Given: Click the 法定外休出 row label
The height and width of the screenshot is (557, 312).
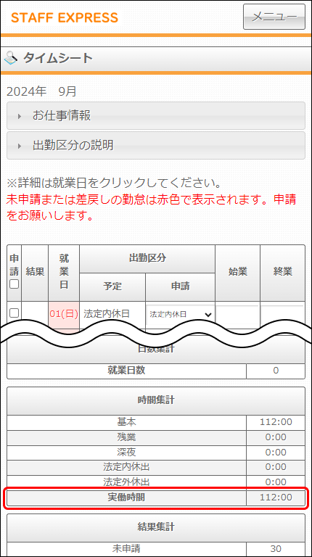Looking at the screenshot, I should 126,482.
